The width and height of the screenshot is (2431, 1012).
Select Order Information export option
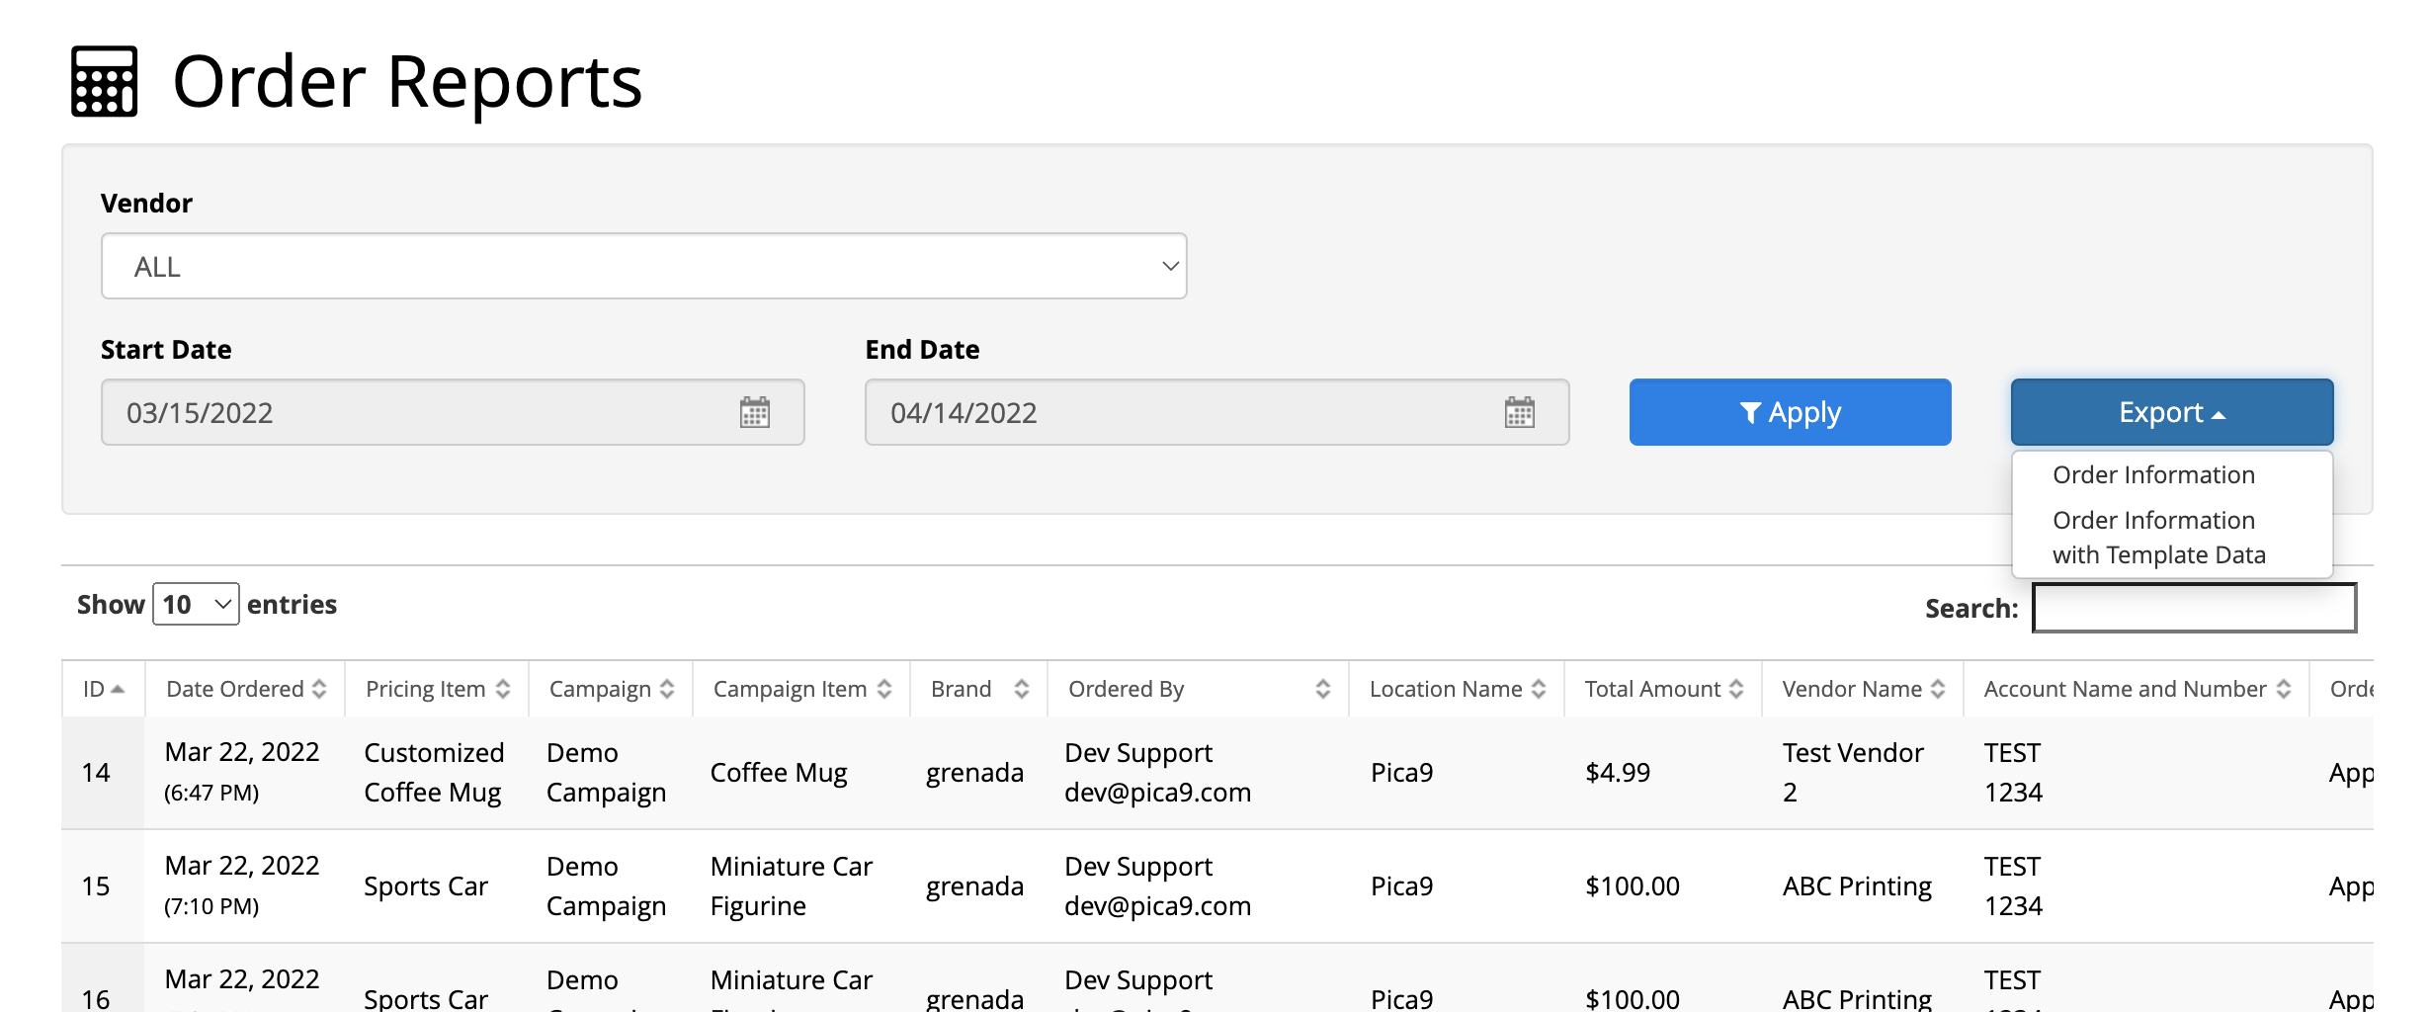pos(2153,475)
